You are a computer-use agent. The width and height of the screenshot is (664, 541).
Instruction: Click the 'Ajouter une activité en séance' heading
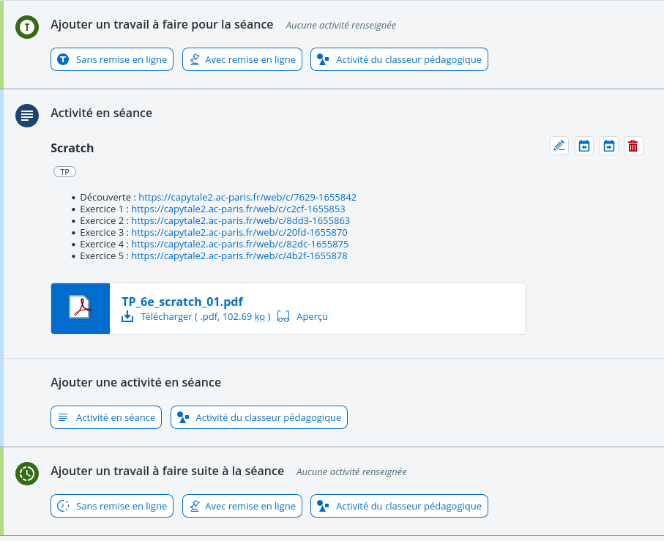[136, 383]
